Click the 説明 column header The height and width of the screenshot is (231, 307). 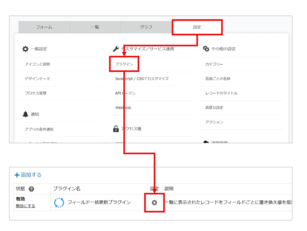[x=169, y=189]
